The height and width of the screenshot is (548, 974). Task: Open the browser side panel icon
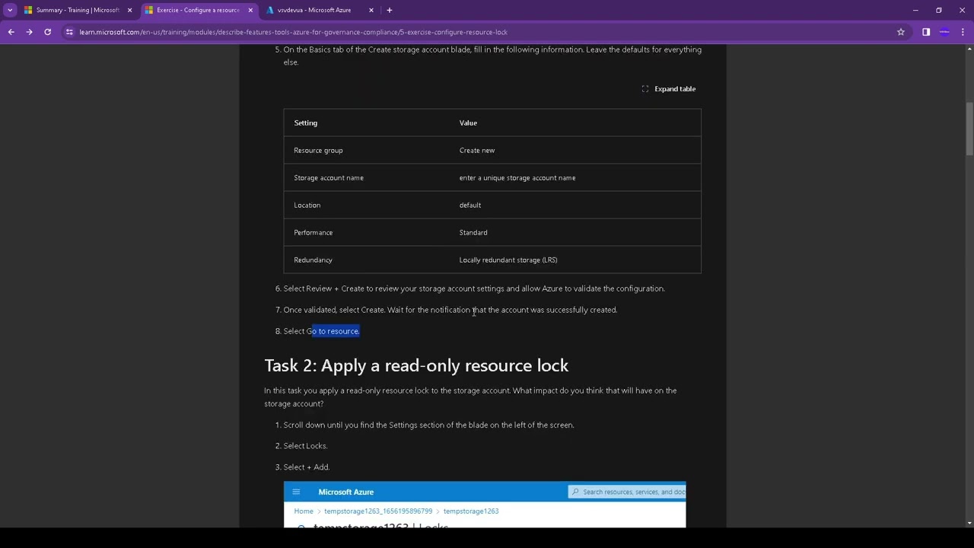pyautogui.click(x=926, y=32)
